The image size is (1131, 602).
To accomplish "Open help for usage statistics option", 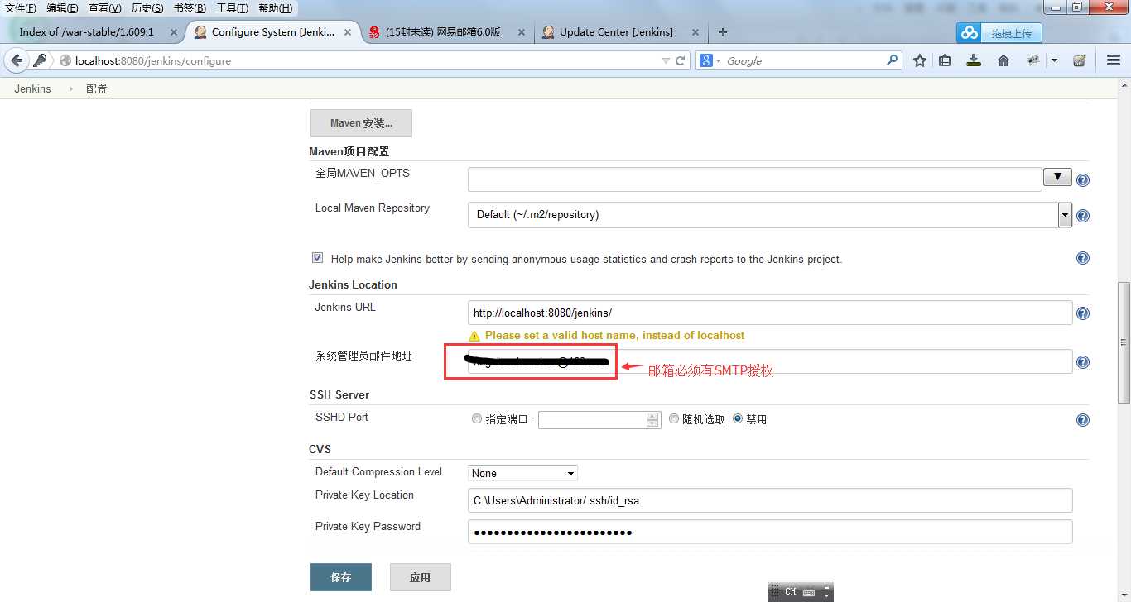I will click(1082, 258).
